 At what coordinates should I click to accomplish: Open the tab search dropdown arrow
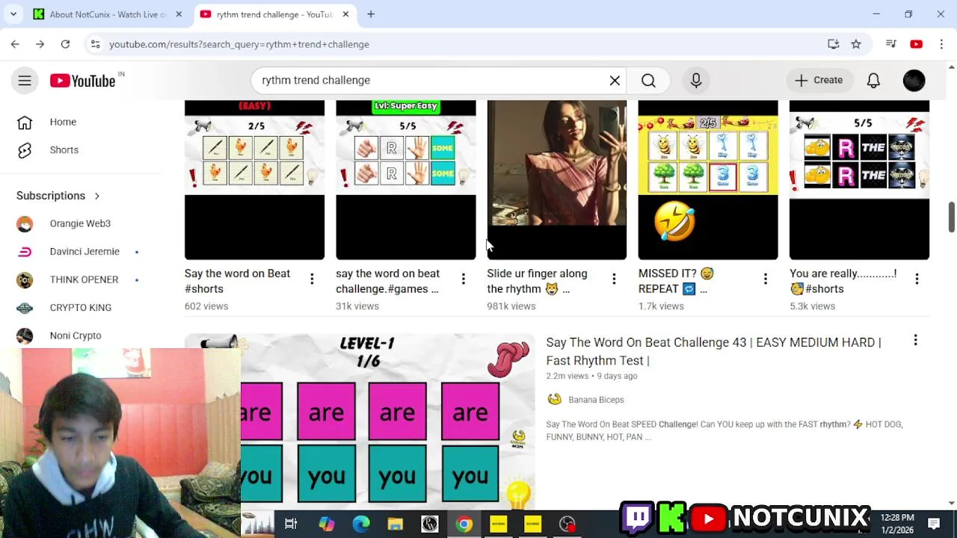pyautogui.click(x=13, y=14)
